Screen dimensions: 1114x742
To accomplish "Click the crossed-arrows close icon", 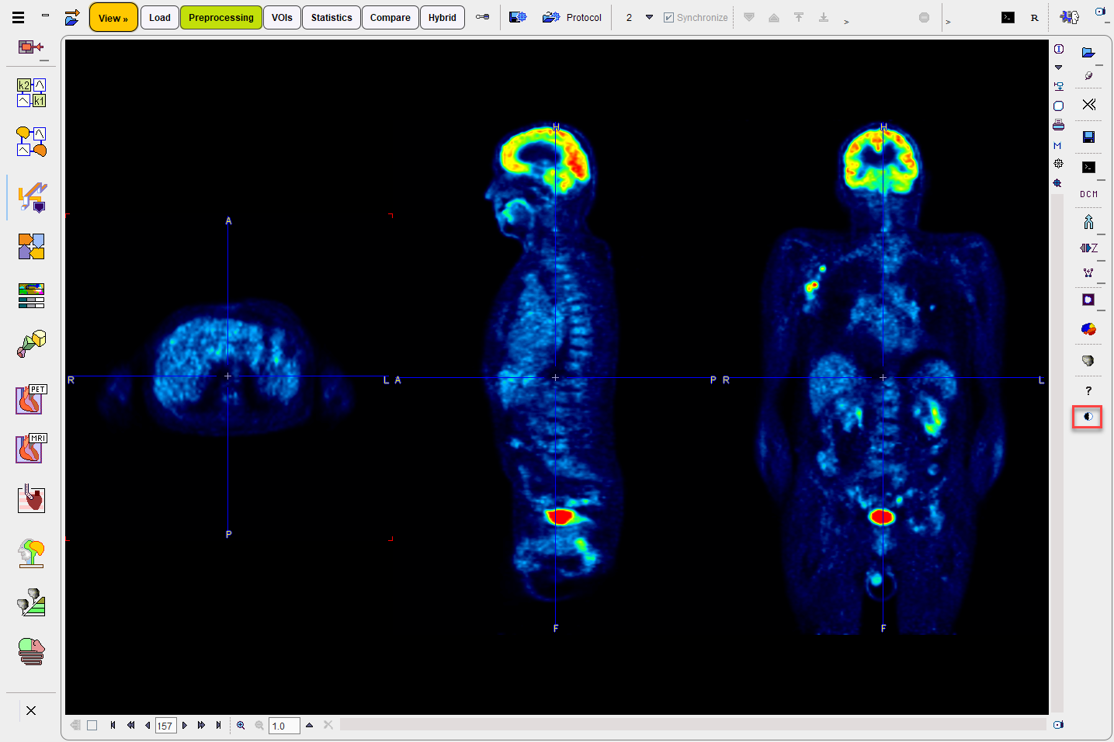I will coord(1088,104).
